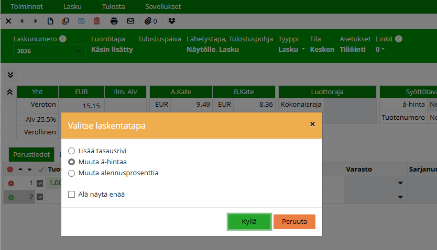This screenshot has height=250, width=437.
Task: Open the Linkit dropdown showing 0
Action: click(x=380, y=50)
